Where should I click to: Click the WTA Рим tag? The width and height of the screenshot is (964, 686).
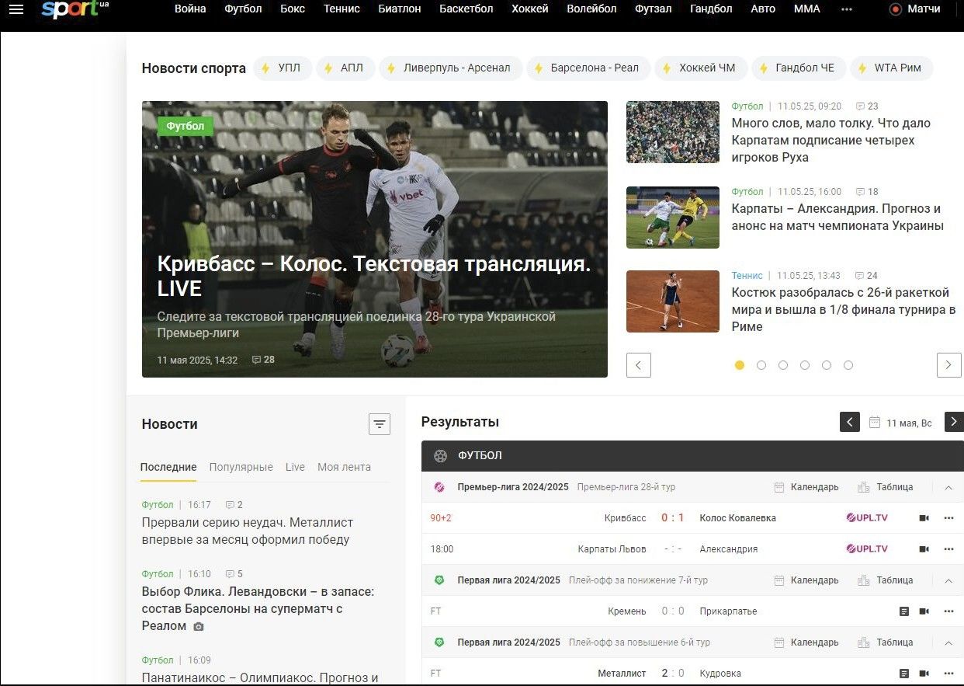point(892,68)
